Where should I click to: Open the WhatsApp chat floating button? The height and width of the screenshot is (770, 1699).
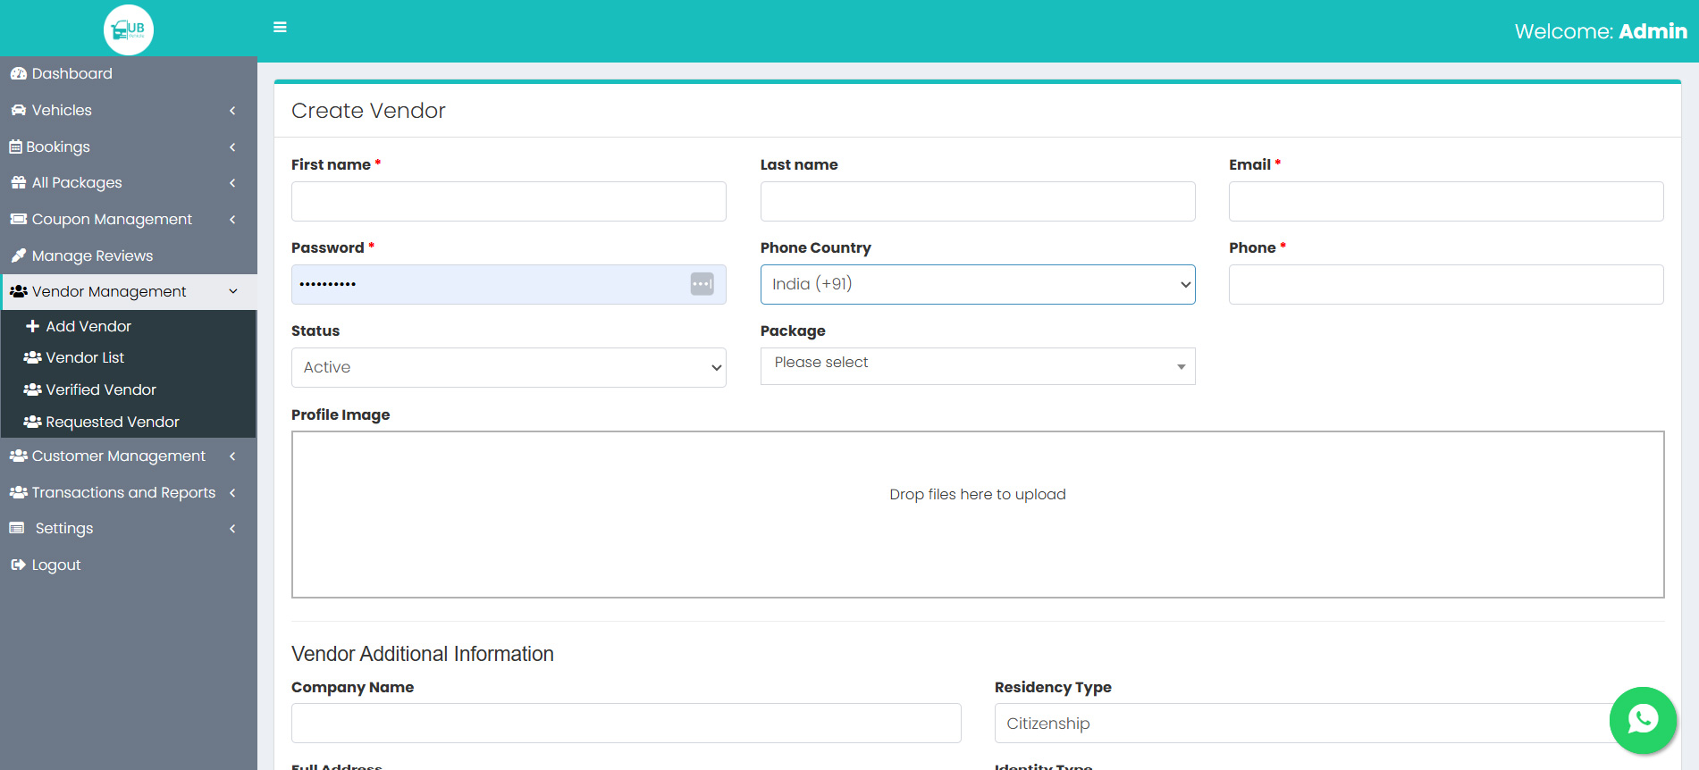[1643, 720]
